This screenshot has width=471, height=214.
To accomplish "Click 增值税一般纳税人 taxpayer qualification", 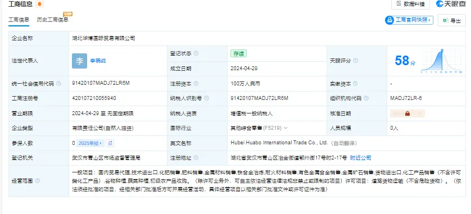I will [252, 113].
